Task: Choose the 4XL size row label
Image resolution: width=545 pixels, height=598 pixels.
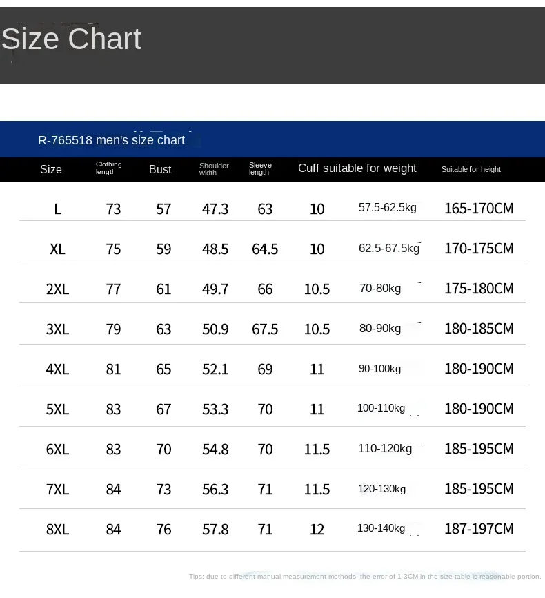Action: click(x=58, y=369)
